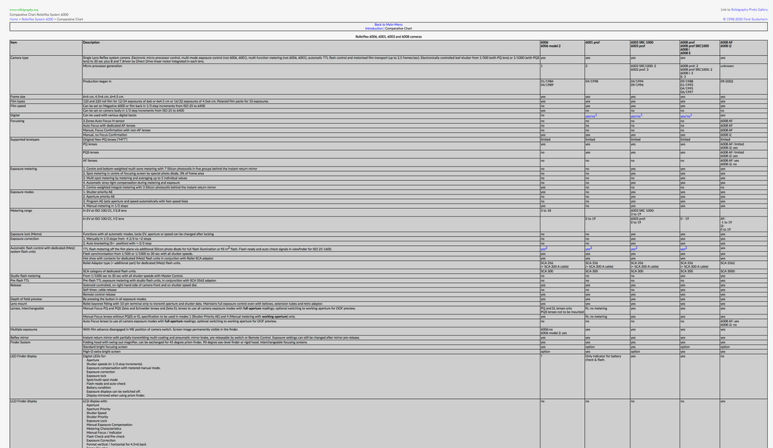Click yes footnote 2 in 6003 flash row
Viewport: 773px width, 448px height.
pyautogui.click(x=633, y=249)
